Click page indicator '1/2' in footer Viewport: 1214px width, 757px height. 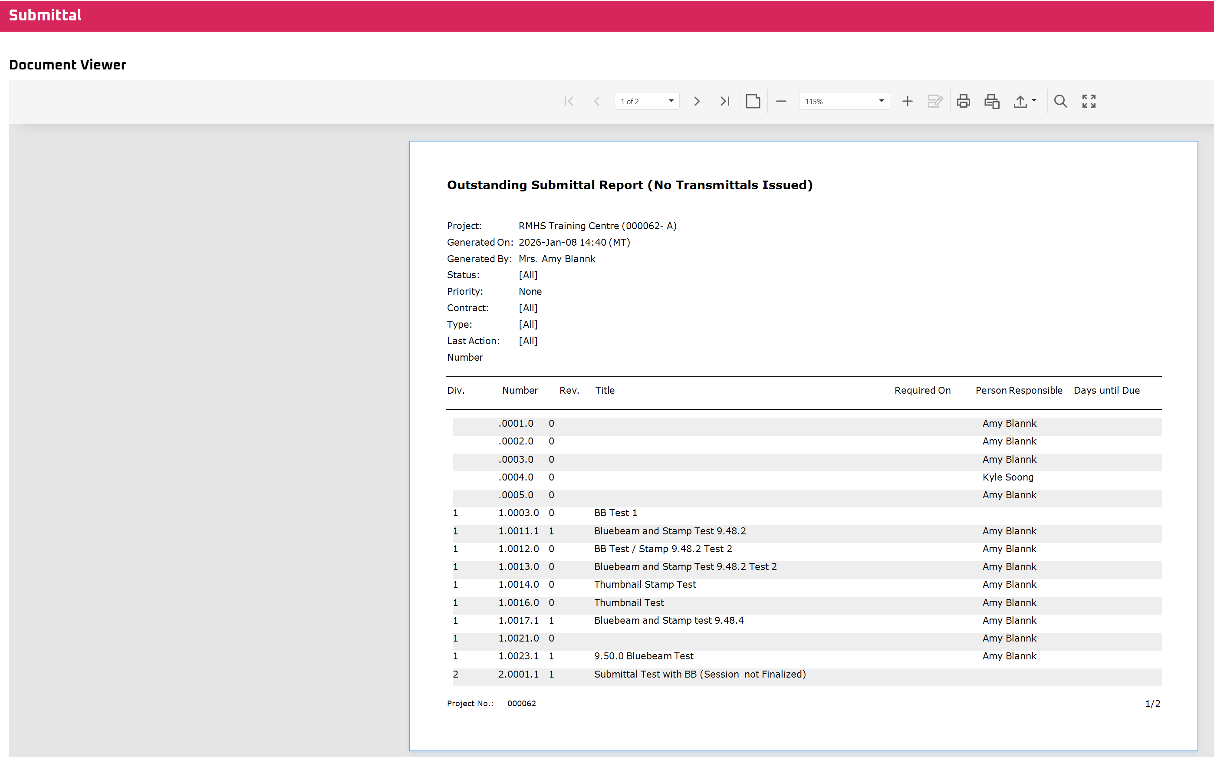click(1152, 704)
